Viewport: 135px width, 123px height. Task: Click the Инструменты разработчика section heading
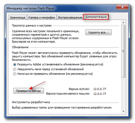point(31,102)
